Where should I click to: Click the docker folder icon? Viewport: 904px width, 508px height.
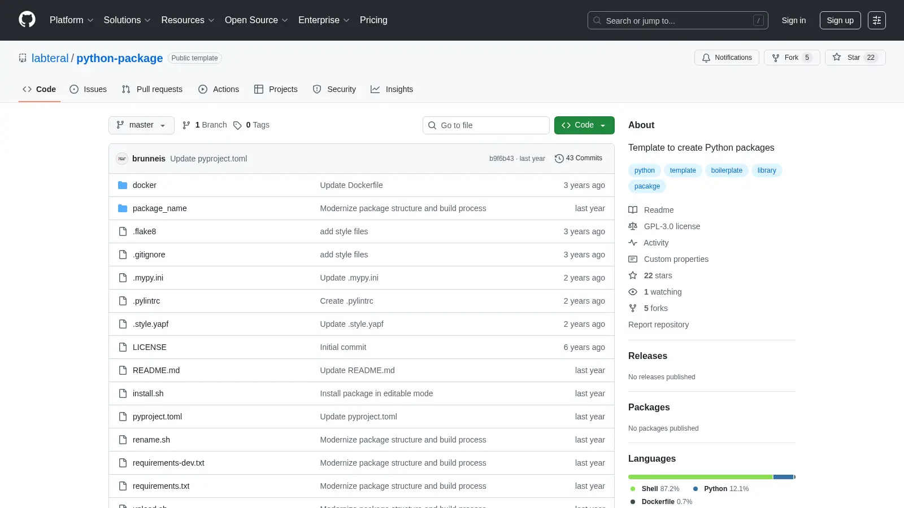pos(123,185)
